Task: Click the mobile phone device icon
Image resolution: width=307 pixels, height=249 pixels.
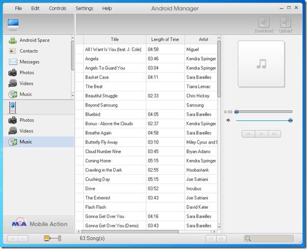Action: 12,107
